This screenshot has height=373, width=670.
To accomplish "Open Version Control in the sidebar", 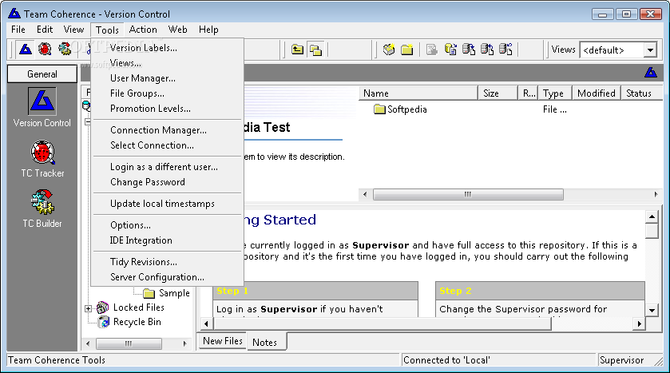I will (42, 107).
